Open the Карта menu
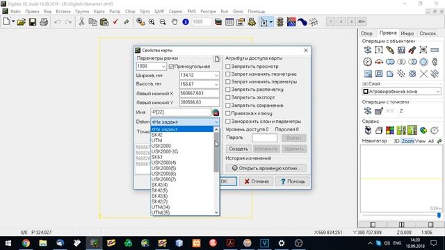This screenshot has height=250, width=445. point(99,11)
